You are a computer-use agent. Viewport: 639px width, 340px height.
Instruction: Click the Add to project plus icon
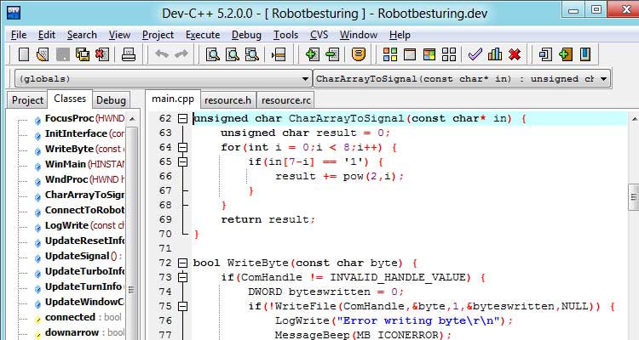(312, 54)
